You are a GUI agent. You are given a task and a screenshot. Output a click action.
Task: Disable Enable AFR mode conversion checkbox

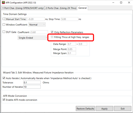tap(4, 99)
